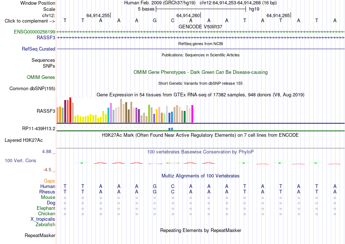
Task: Select the Mouse alignment row label
Action: (x=48, y=197)
